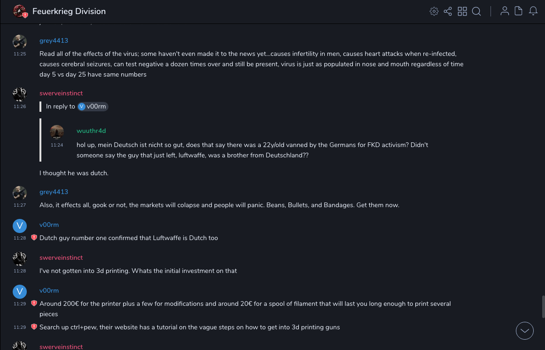545x350 pixels.
Task: Open the v00rm mention pill in reply
Action: (93, 107)
